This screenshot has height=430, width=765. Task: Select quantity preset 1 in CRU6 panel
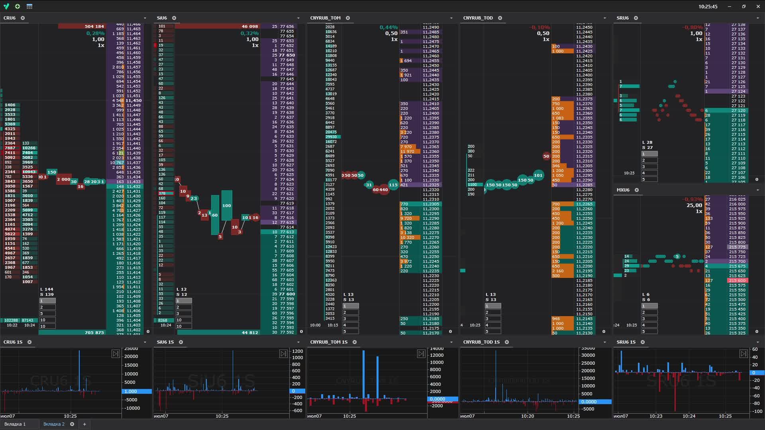coord(47,301)
